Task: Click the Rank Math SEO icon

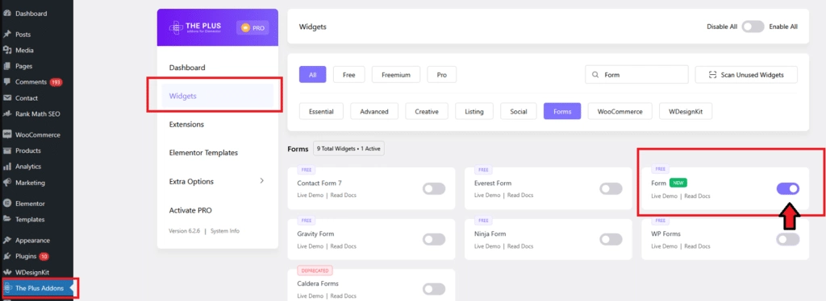Action: [x=7, y=113]
